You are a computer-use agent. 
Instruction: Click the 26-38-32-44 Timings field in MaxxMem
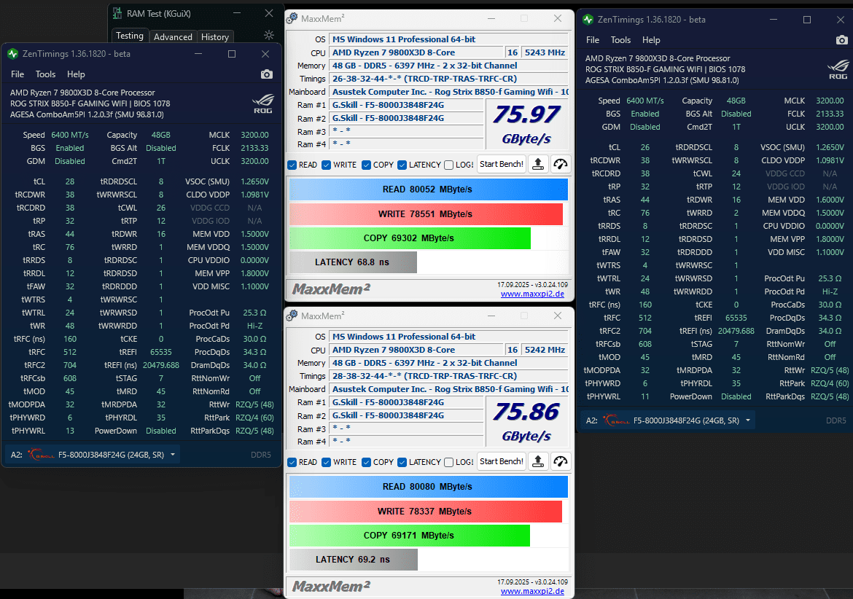click(x=449, y=79)
